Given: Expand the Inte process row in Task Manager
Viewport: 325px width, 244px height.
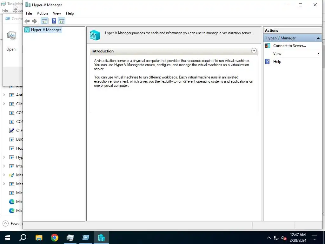Looking at the screenshot, I should [4, 166].
